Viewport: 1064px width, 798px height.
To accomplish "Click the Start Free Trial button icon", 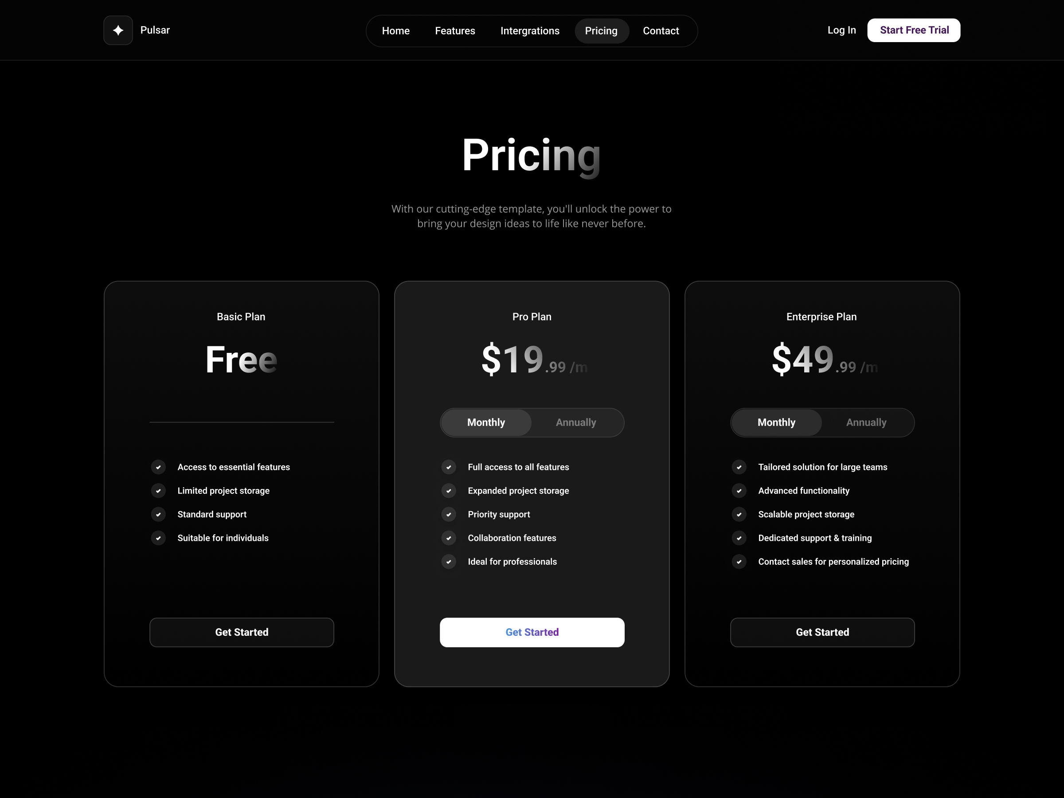I will [x=914, y=30].
